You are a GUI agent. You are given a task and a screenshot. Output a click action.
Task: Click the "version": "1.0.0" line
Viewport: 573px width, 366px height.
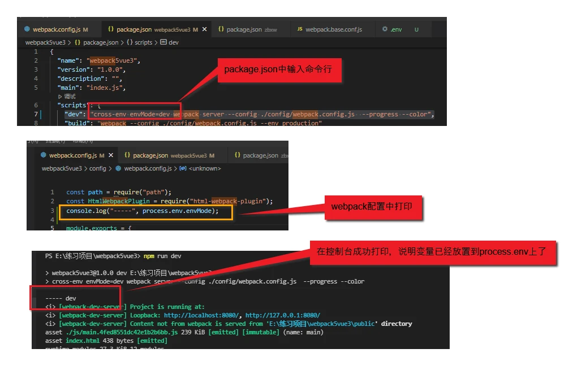click(x=92, y=69)
